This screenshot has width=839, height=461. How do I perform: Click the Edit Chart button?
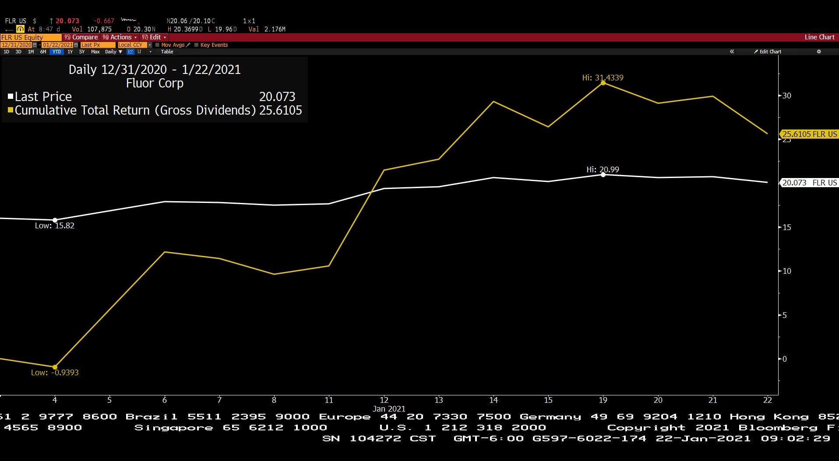767,52
